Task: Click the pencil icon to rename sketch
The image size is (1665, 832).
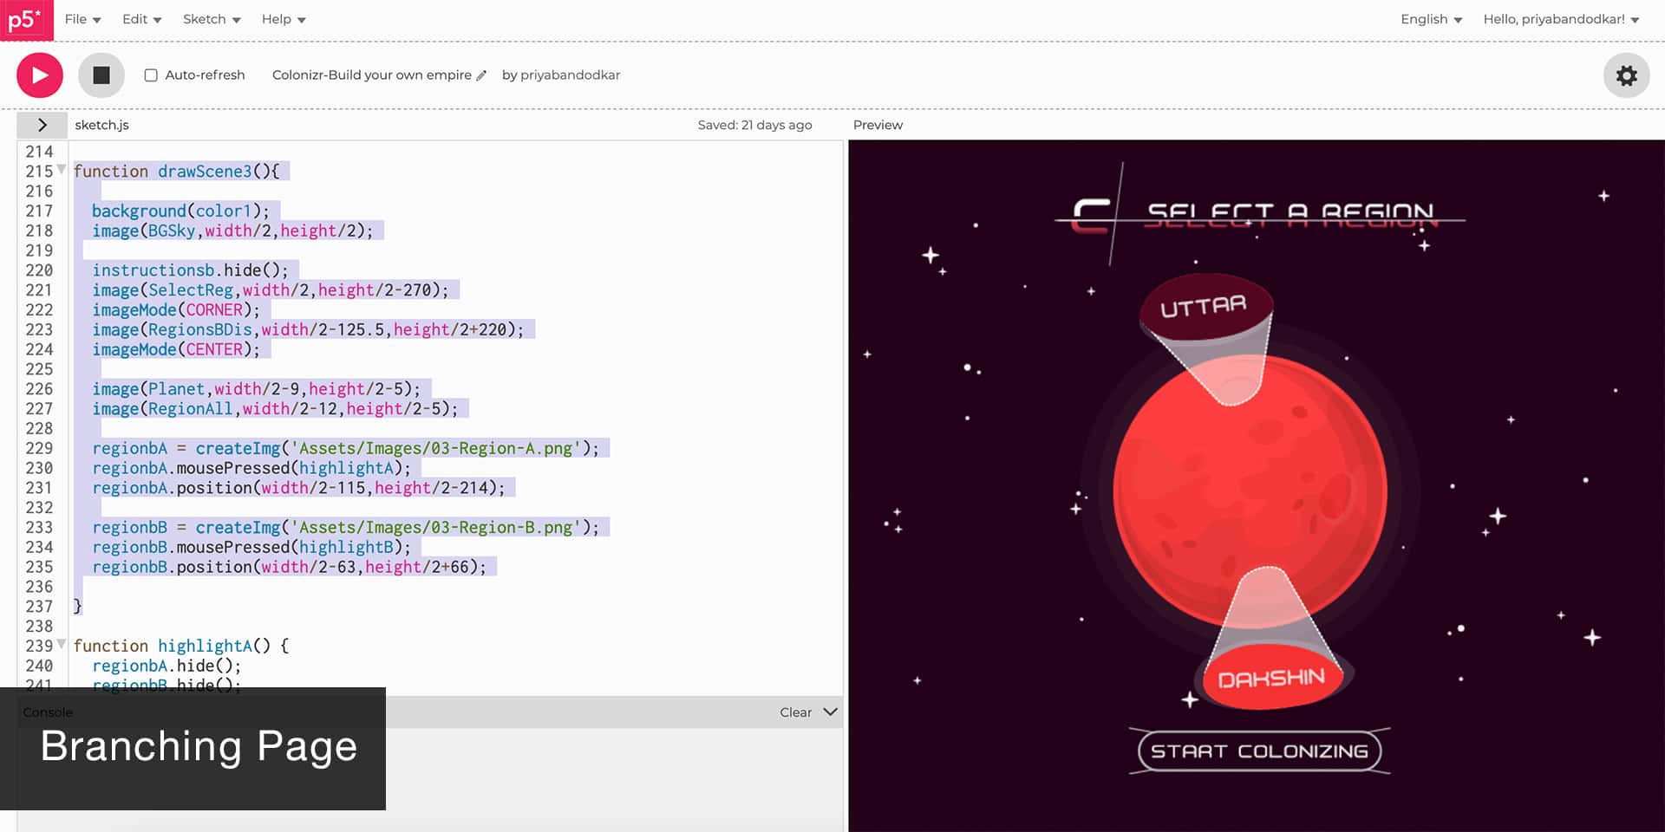Action: [x=482, y=75]
